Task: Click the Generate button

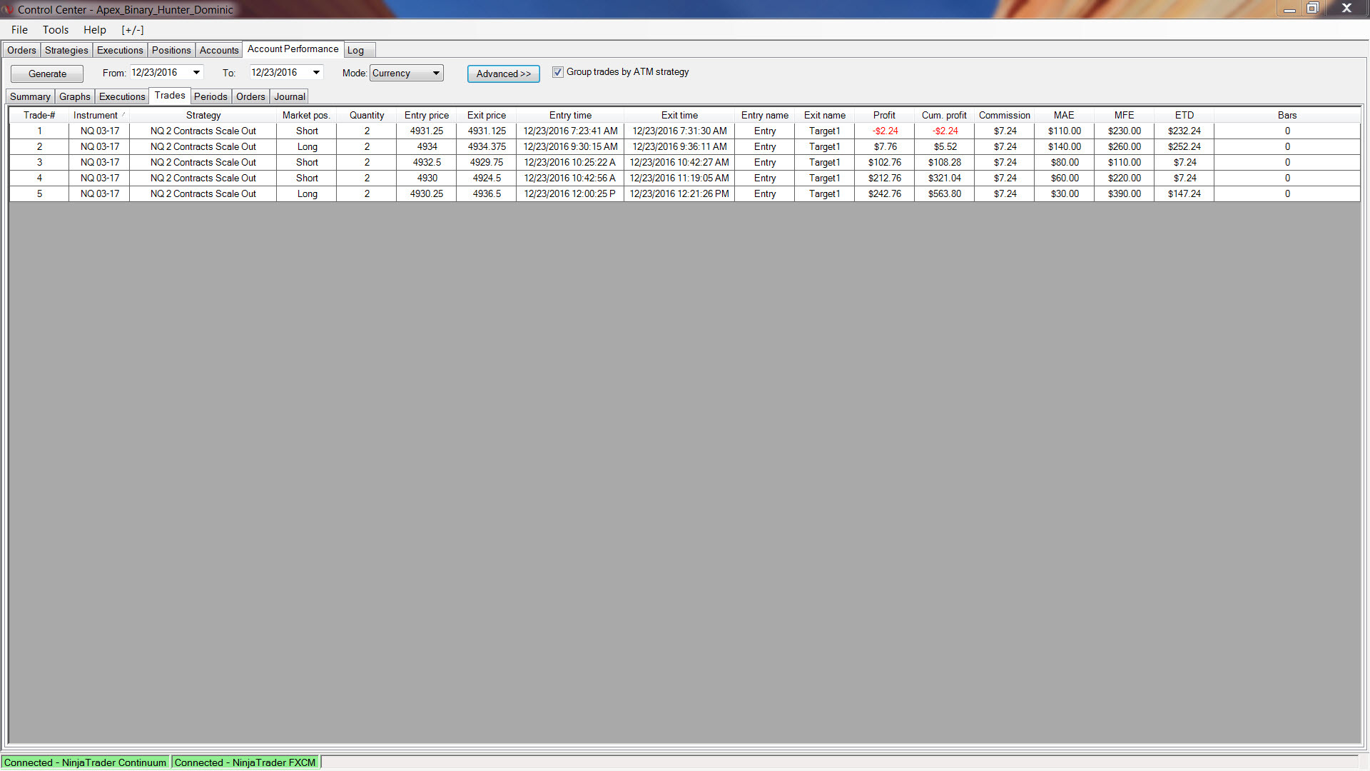Action: click(x=47, y=74)
